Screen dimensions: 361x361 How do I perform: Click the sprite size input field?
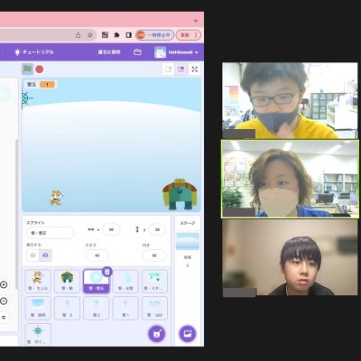click(x=97, y=255)
